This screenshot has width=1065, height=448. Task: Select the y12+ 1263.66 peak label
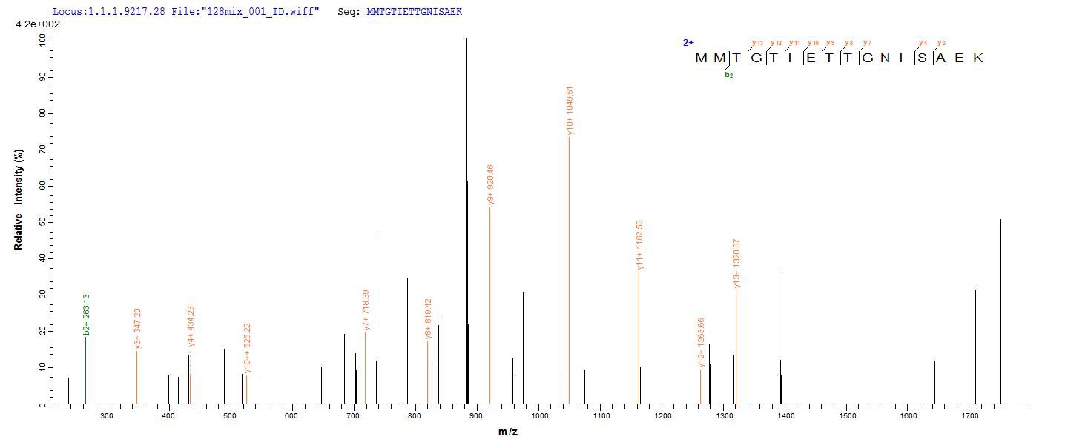pyautogui.click(x=701, y=343)
